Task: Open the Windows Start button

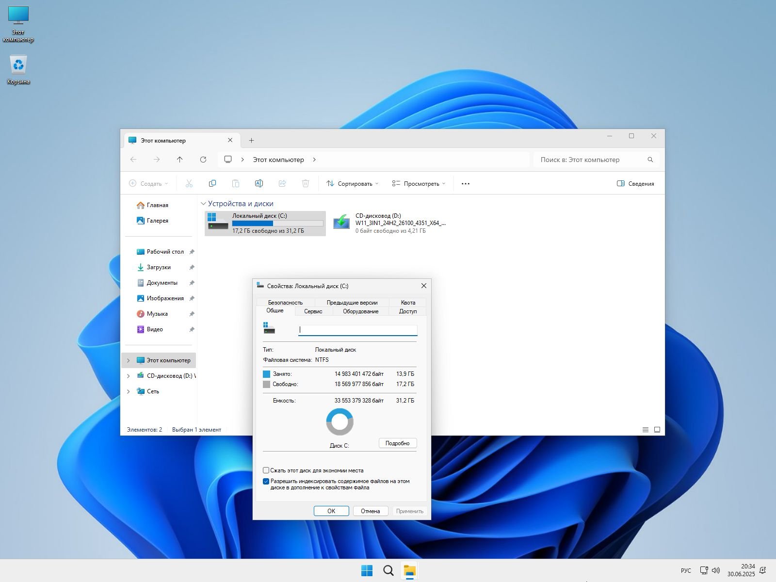Action: [x=367, y=571]
